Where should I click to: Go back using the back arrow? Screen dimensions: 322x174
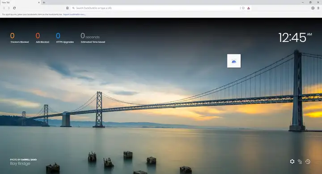coord(4,8)
